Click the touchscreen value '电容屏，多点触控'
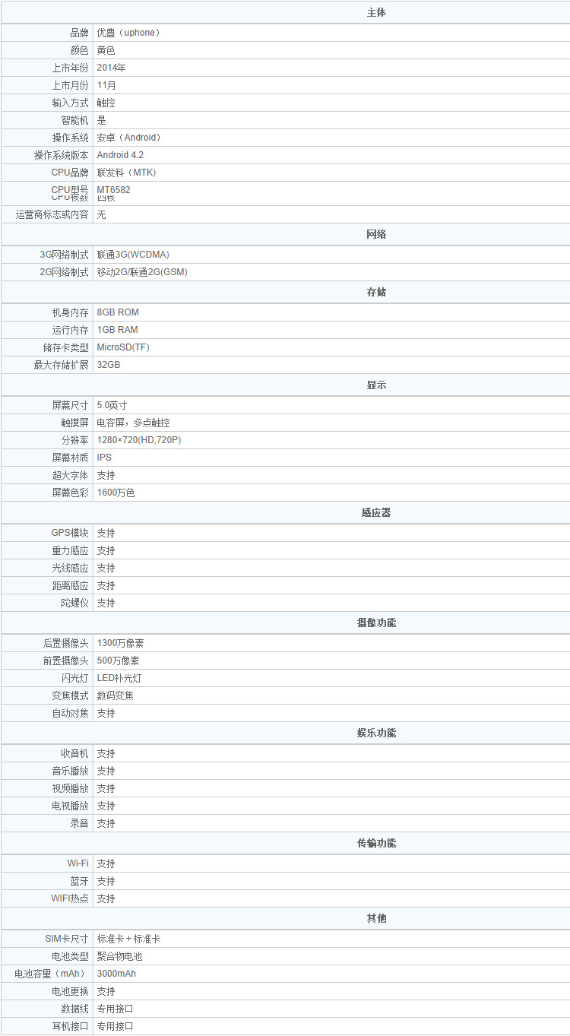Screen dimensions: 570x1036 click(x=134, y=423)
